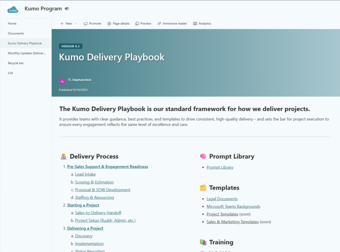Open the Lead Intake link
This screenshot has width=340, height=252.
point(85,174)
